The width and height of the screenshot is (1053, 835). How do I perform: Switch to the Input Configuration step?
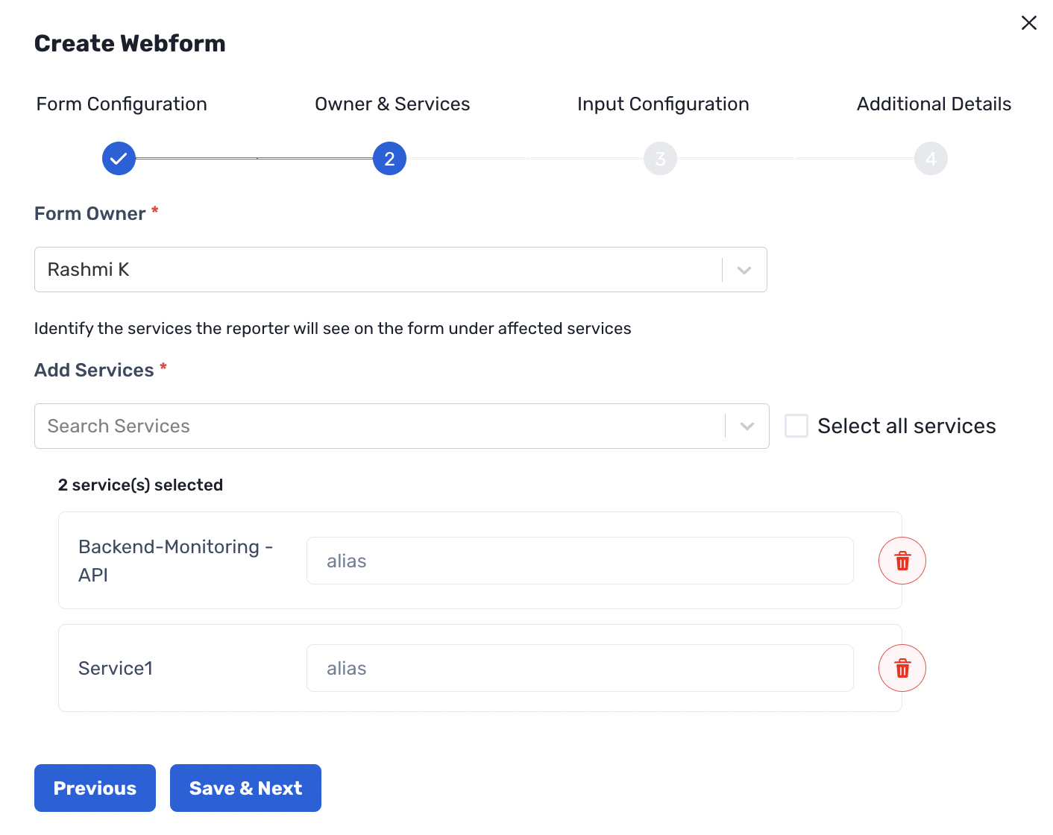pos(662,104)
